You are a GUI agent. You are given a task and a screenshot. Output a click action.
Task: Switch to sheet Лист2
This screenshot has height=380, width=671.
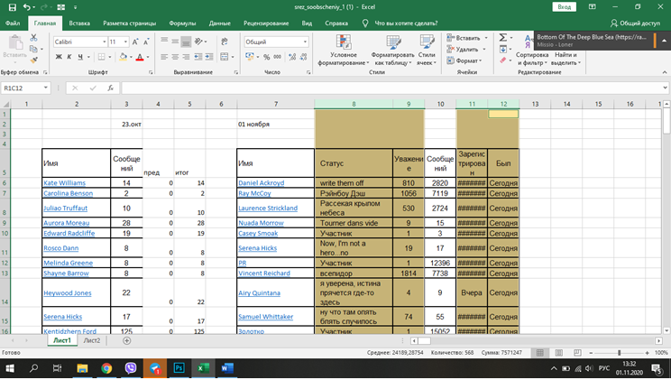tap(92, 340)
